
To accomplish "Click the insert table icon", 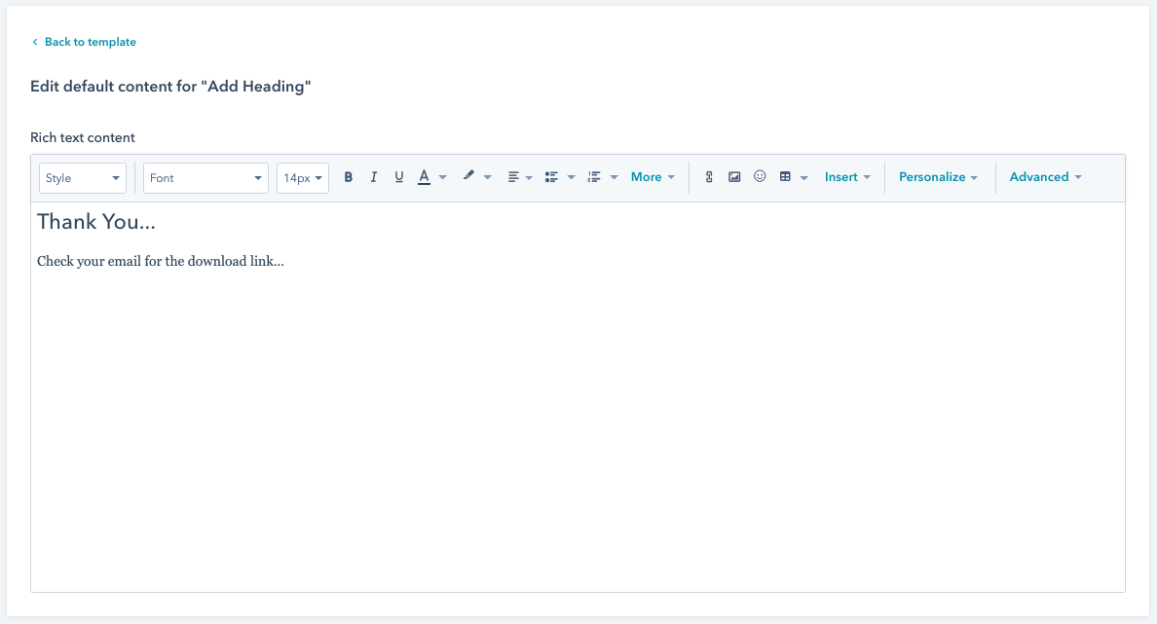I will [x=785, y=177].
